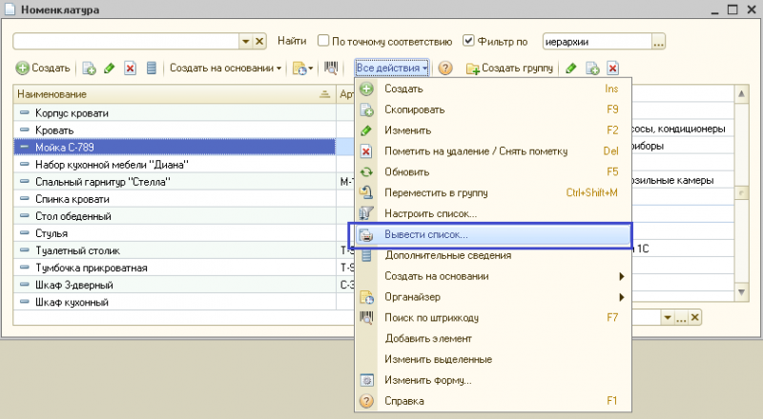Viewport: 763px width, 419px height.
Task: Open the bottom-right field dropdown arrow
Action: click(667, 318)
